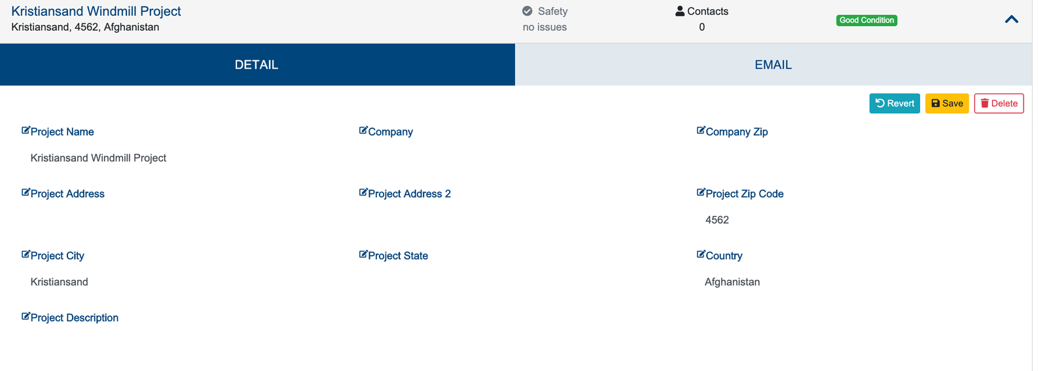The width and height of the screenshot is (1038, 371).
Task: Click the Good Condition status badge
Action: coord(867,20)
